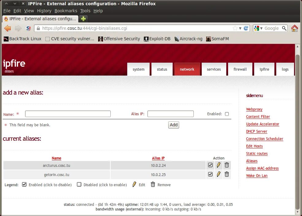Click the padlock site identity icon

(x=38, y=28)
